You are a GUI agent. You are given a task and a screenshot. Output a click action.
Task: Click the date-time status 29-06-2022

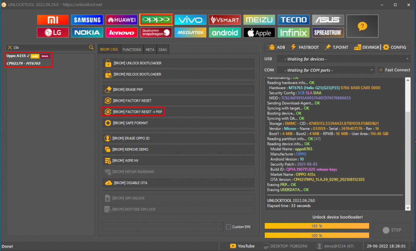(x=386, y=246)
